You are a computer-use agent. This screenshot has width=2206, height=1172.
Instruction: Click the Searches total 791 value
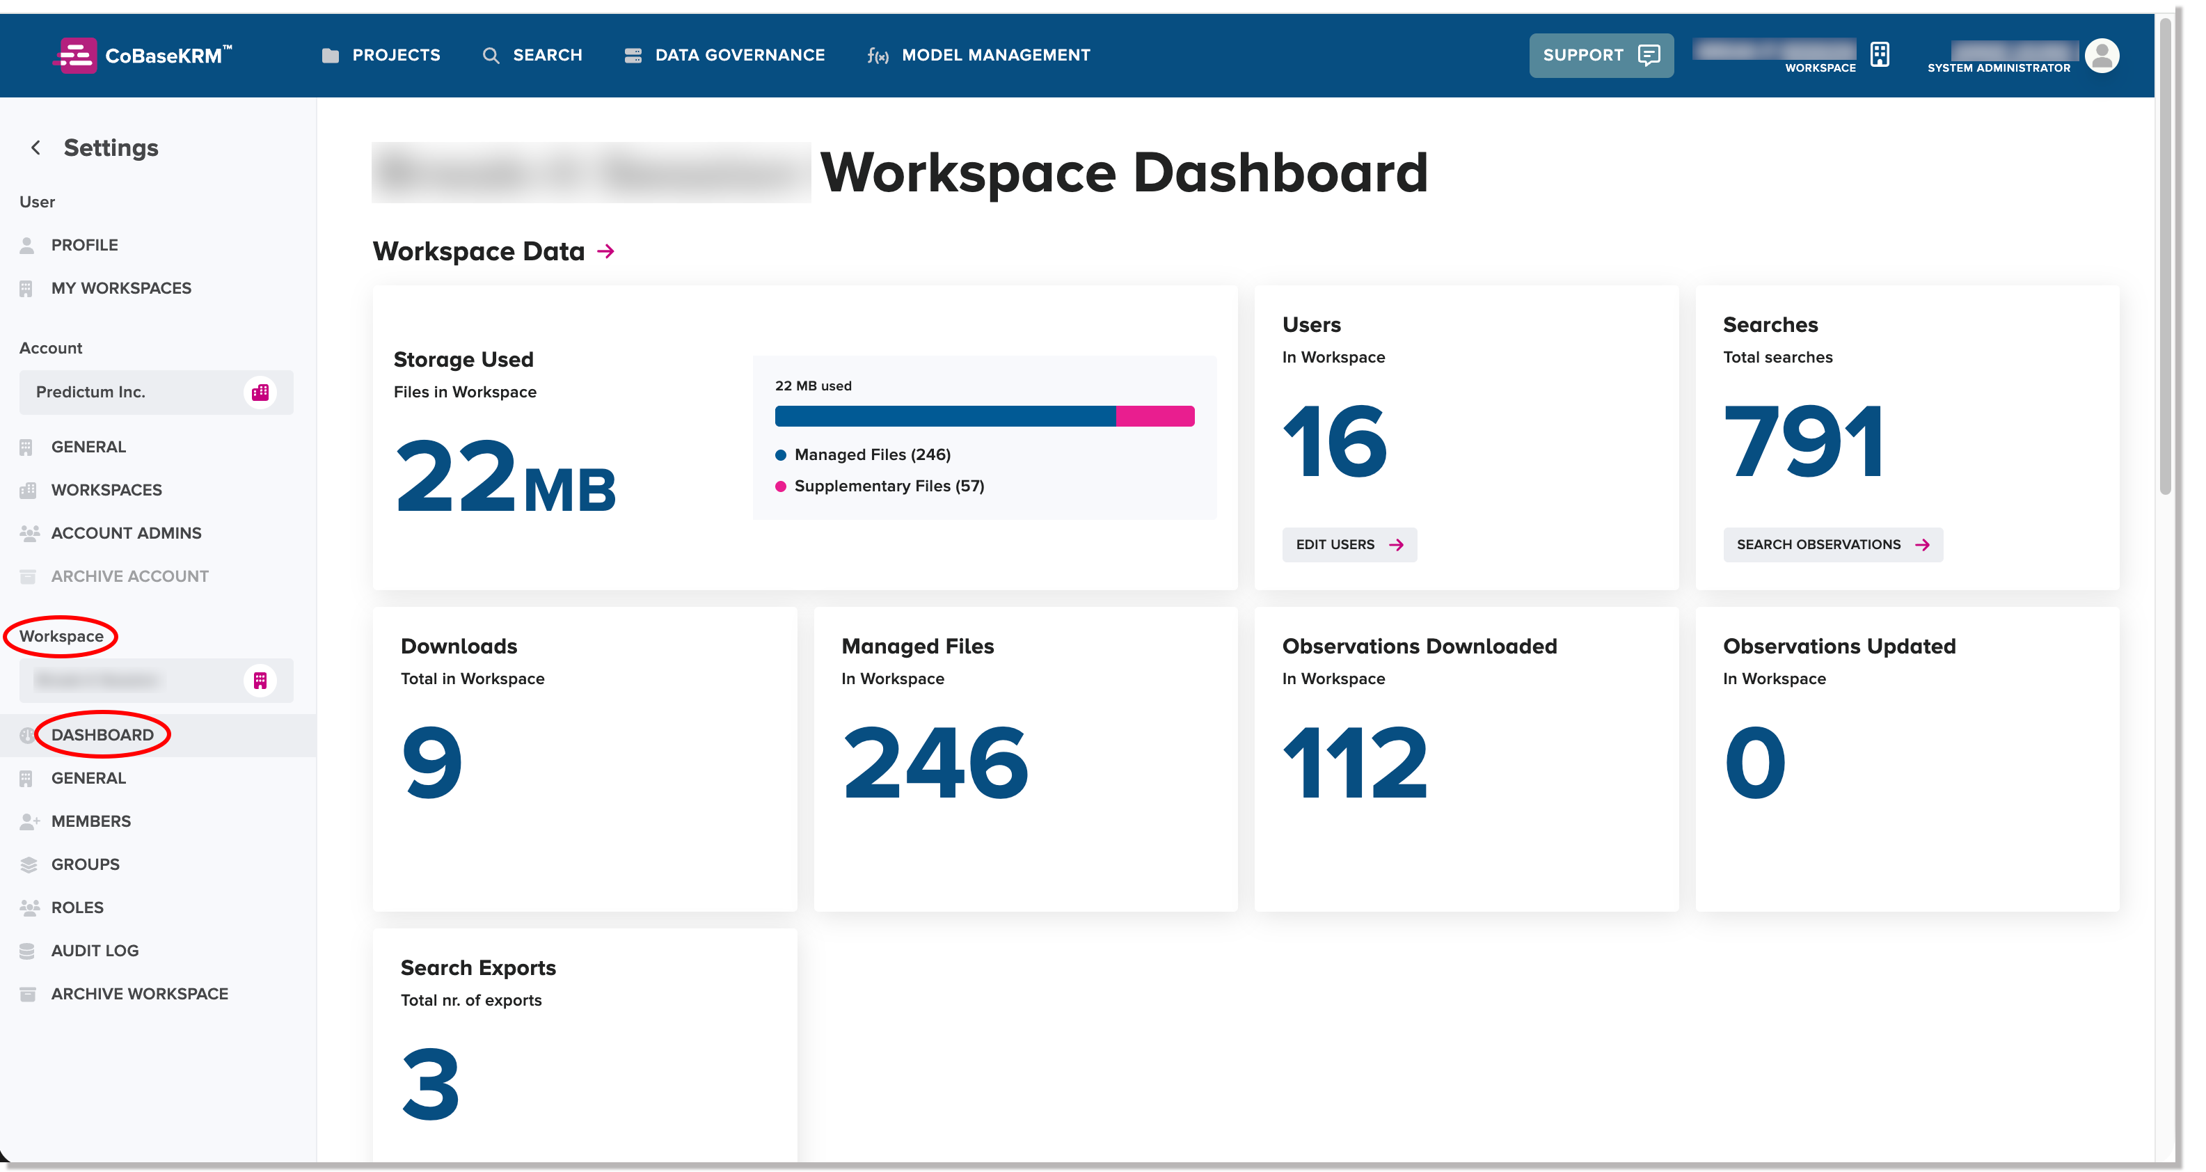click(x=1804, y=441)
